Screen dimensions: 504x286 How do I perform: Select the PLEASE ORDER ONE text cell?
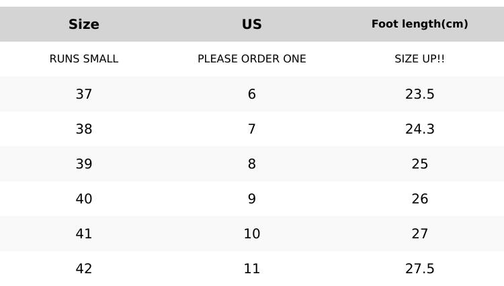[x=252, y=59]
